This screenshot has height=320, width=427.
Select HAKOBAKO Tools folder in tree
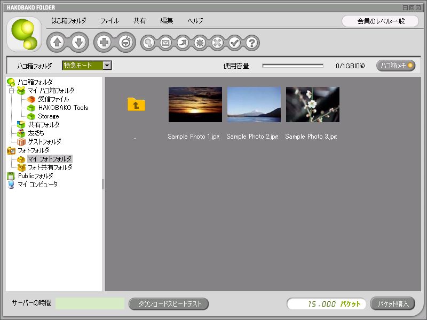tap(63, 108)
